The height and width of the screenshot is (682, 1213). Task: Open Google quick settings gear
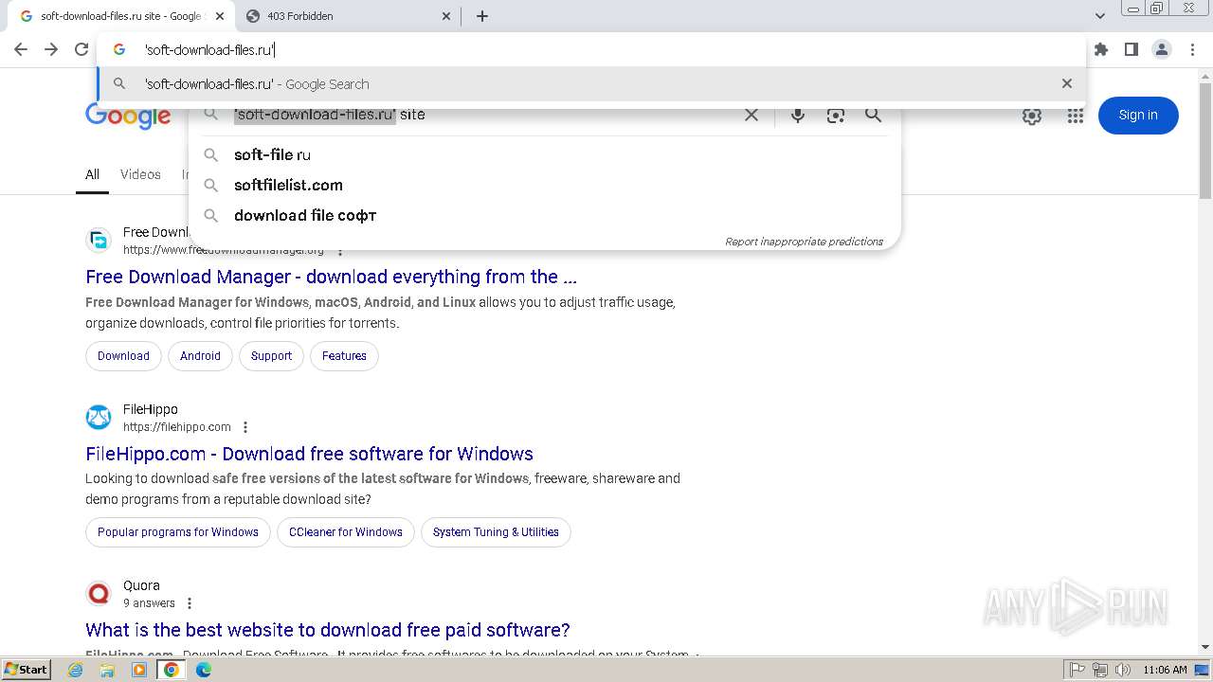[1032, 116]
